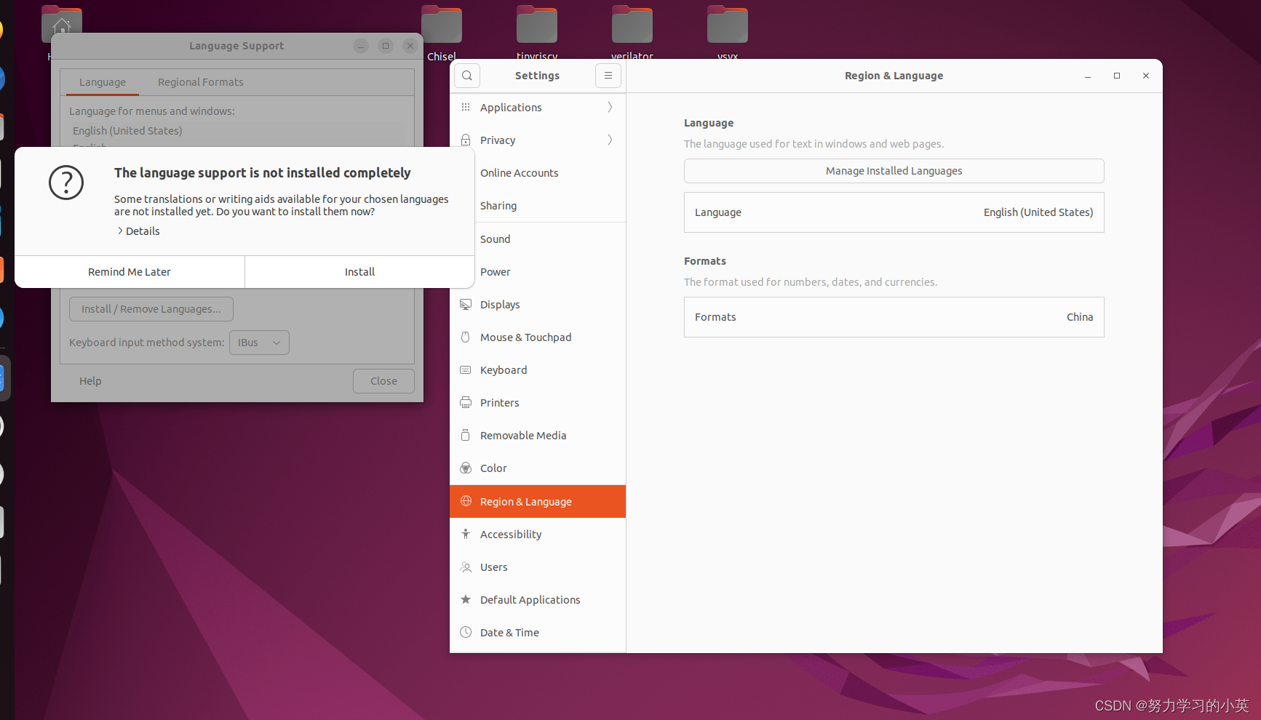This screenshot has height=720, width=1261.
Task: Open search in Settings header
Action: tap(466, 76)
